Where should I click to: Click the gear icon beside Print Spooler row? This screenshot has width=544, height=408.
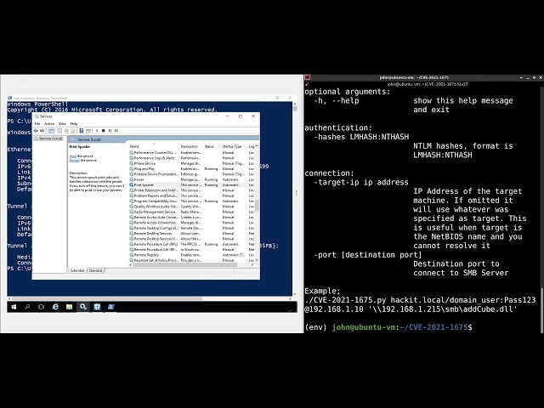coord(132,185)
